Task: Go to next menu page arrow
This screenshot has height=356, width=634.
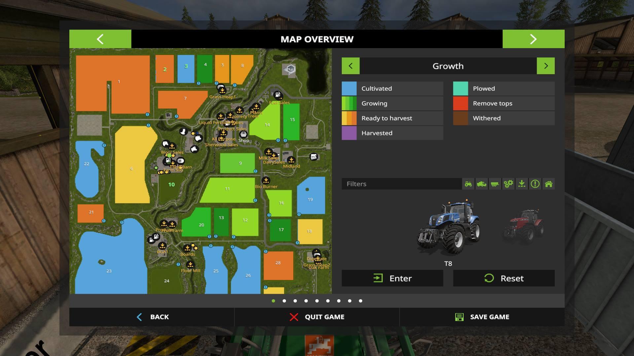Action: click(x=533, y=39)
